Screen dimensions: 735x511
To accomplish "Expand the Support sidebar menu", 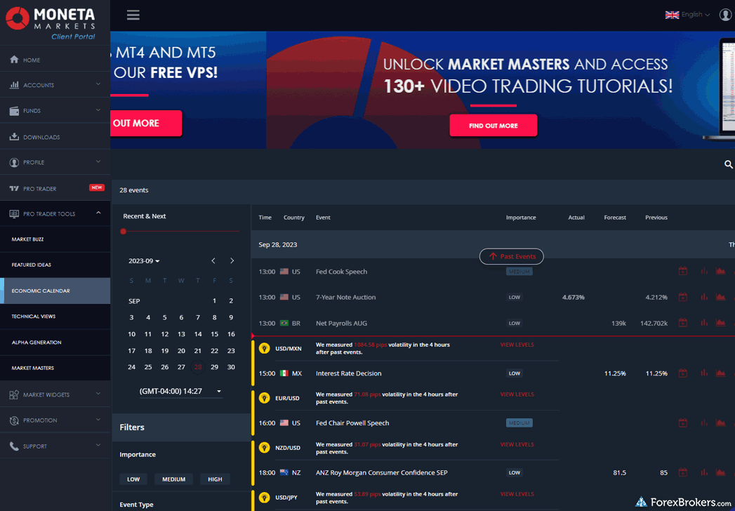I will 55,446.
